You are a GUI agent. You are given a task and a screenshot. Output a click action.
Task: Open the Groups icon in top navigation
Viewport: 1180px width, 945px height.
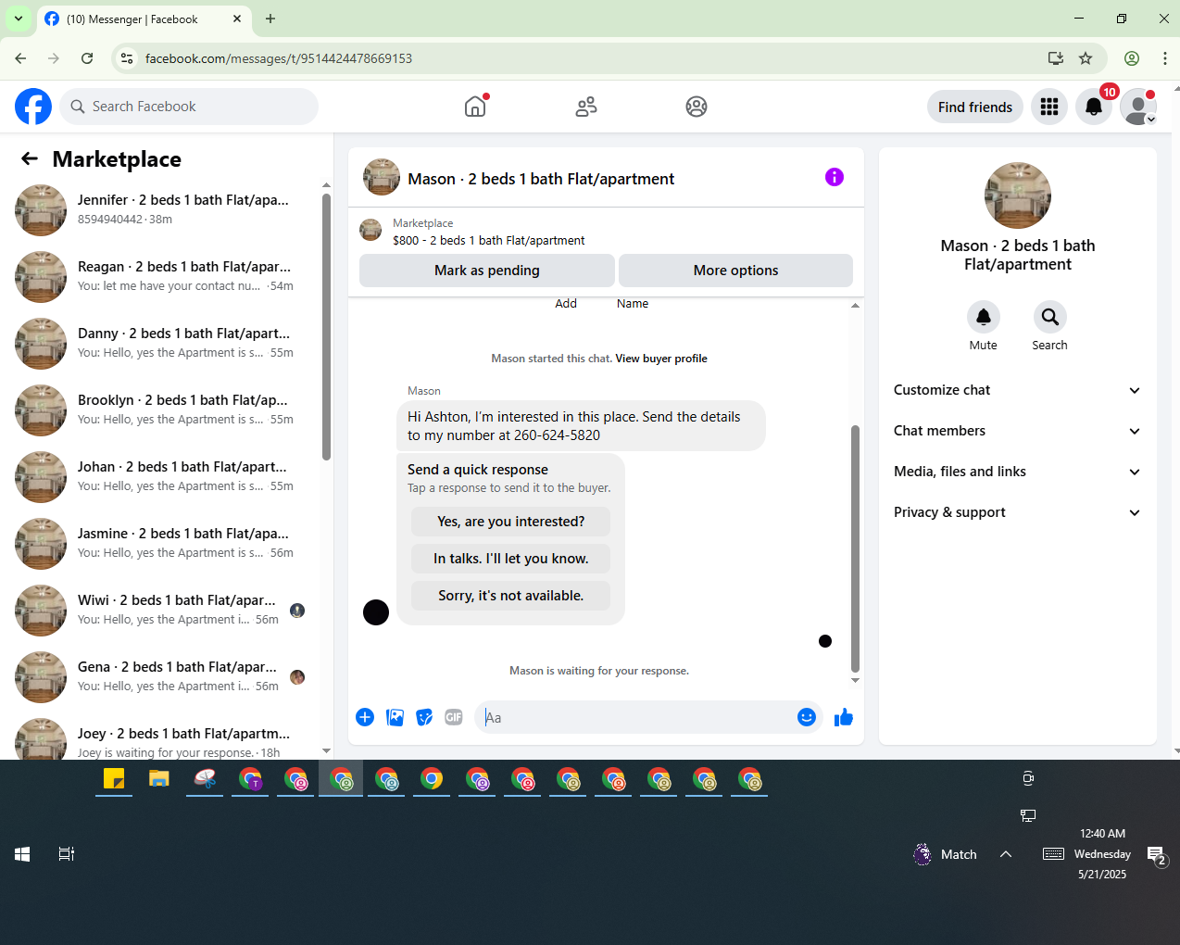[697, 107]
